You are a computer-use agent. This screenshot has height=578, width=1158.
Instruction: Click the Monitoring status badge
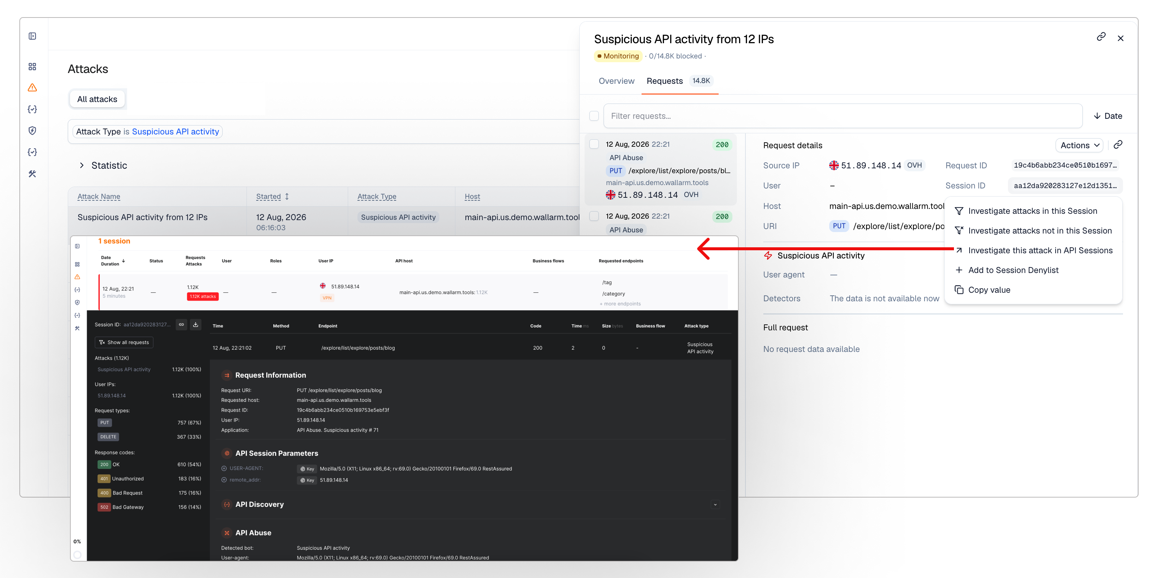pos(618,56)
